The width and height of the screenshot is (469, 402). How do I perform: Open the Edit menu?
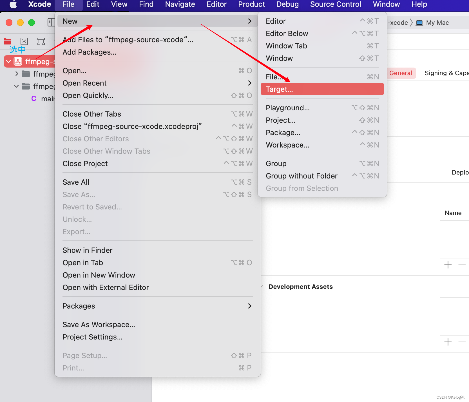point(93,5)
